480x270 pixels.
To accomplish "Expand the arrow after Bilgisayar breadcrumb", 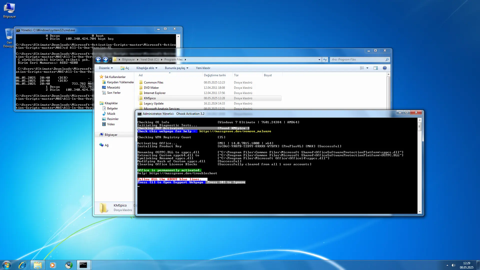I will (x=137, y=59).
